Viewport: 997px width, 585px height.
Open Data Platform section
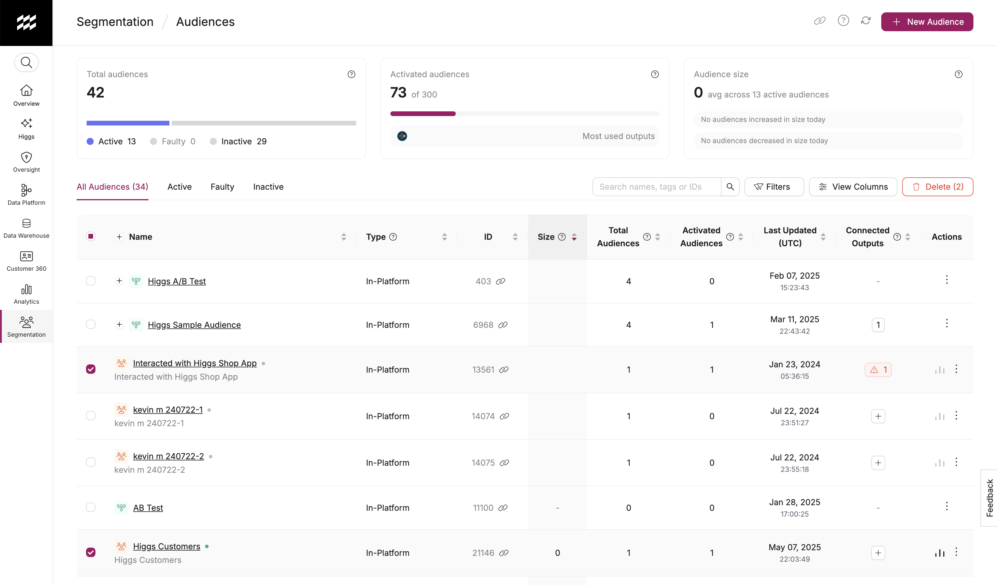26,194
